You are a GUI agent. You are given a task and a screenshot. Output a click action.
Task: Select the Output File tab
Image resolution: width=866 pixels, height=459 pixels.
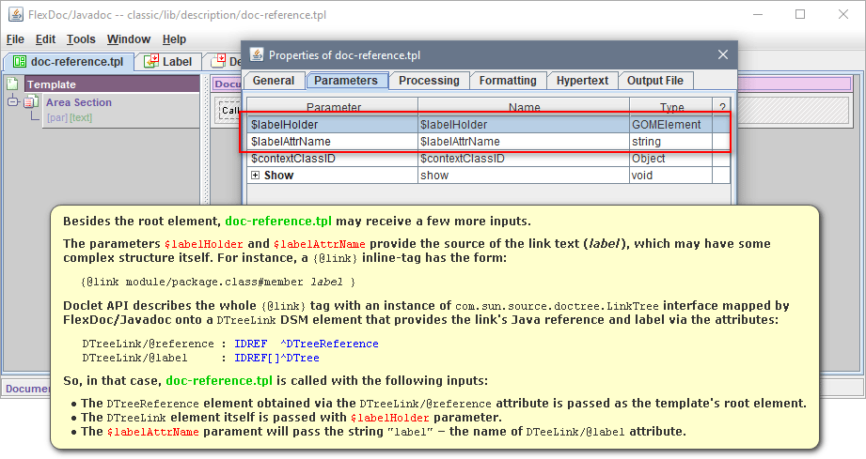click(x=655, y=81)
